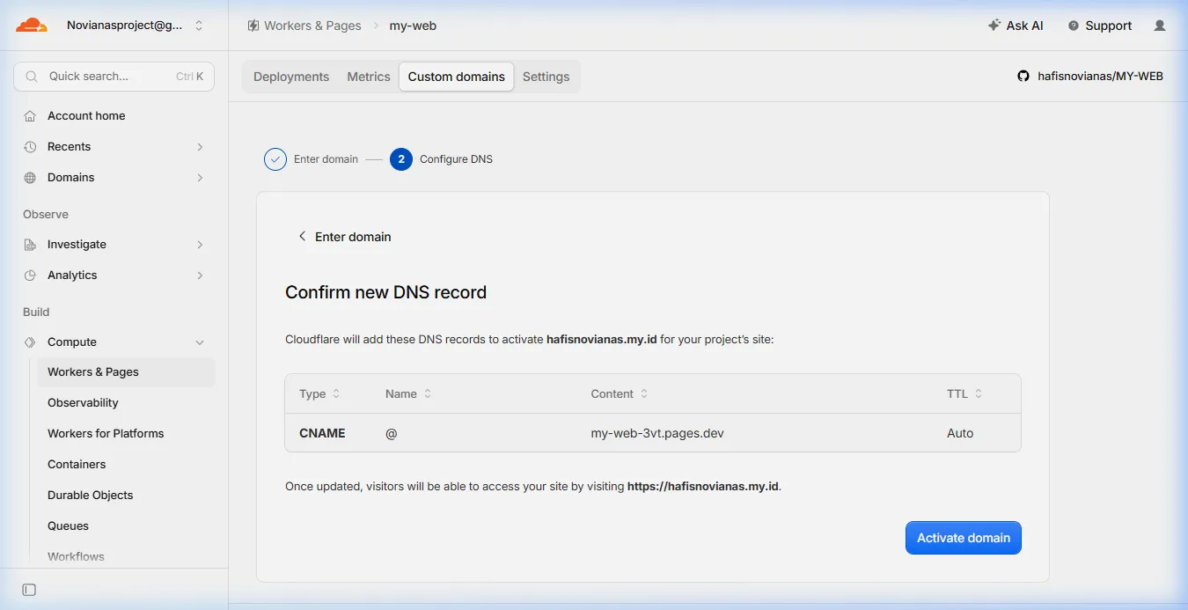Open hafisnovianas/MY-WEB GitHub link

pyautogui.click(x=1101, y=76)
